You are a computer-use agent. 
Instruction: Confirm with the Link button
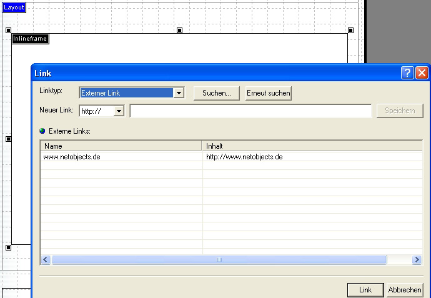point(365,290)
